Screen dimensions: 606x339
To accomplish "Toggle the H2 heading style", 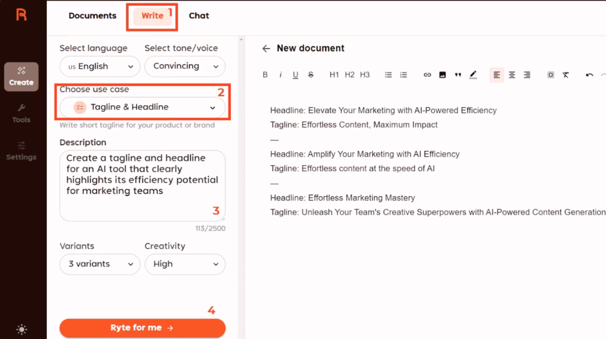I will click(x=350, y=75).
